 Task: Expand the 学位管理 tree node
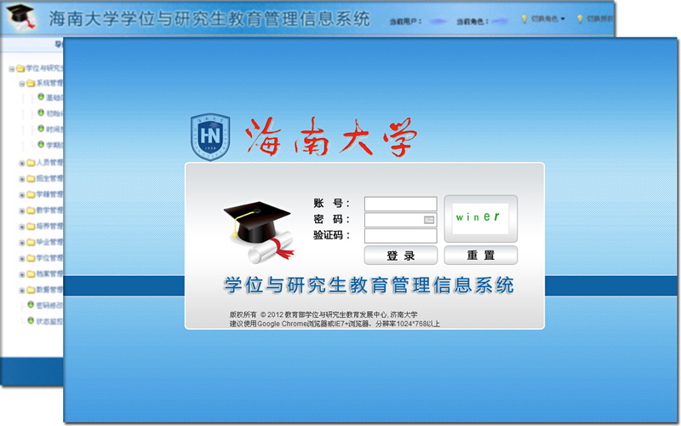pyautogui.click(x=22, y=259)
